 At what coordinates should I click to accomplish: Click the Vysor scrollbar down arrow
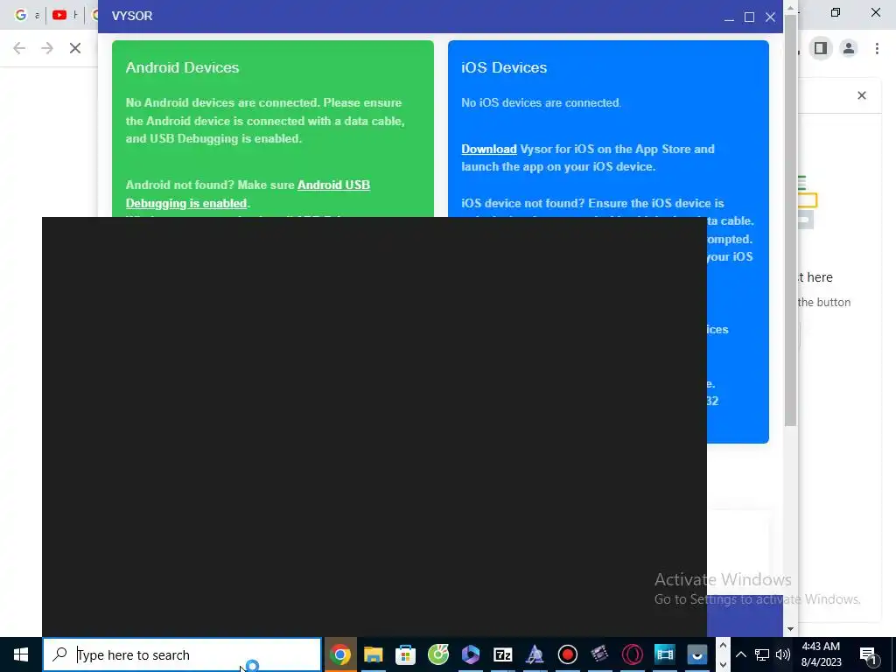pyautogui.click(x=790, y=628)
